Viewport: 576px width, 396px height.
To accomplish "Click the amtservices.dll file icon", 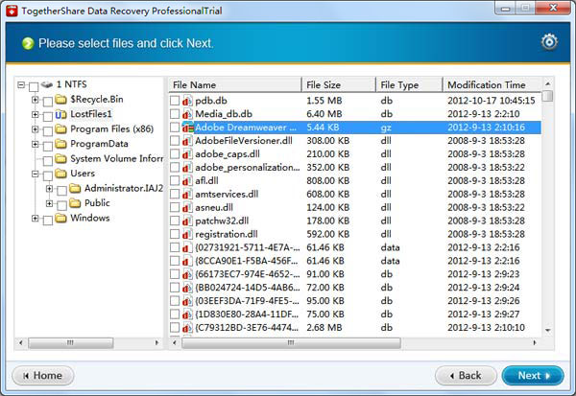I will [x=187, y=194].
